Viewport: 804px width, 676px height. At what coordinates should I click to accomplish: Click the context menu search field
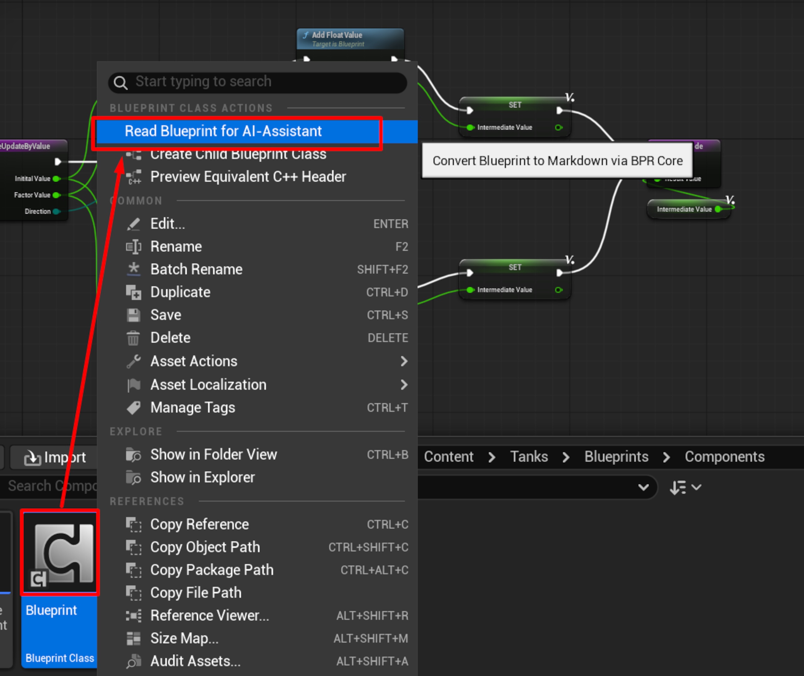point(258,82)
